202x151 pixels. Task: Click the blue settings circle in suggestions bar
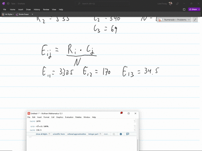[121, 134]
